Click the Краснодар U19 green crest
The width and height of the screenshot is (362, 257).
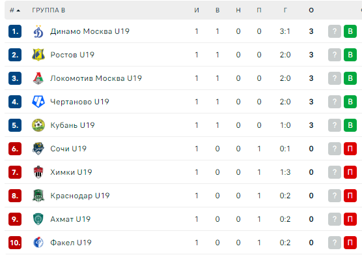[38, 196]
